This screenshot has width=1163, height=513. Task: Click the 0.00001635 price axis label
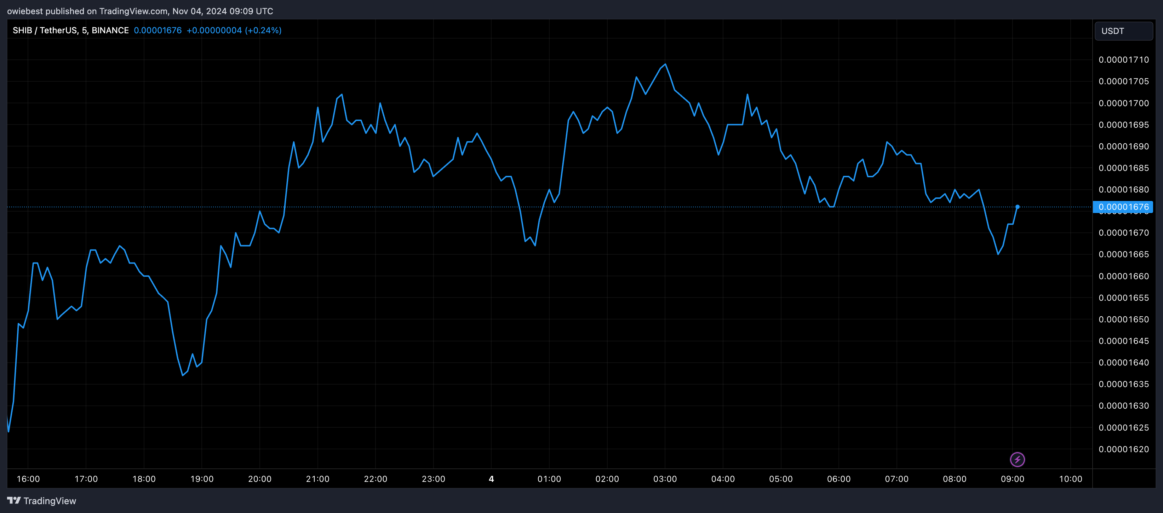pyautogui.click(x=1124, y=384)
